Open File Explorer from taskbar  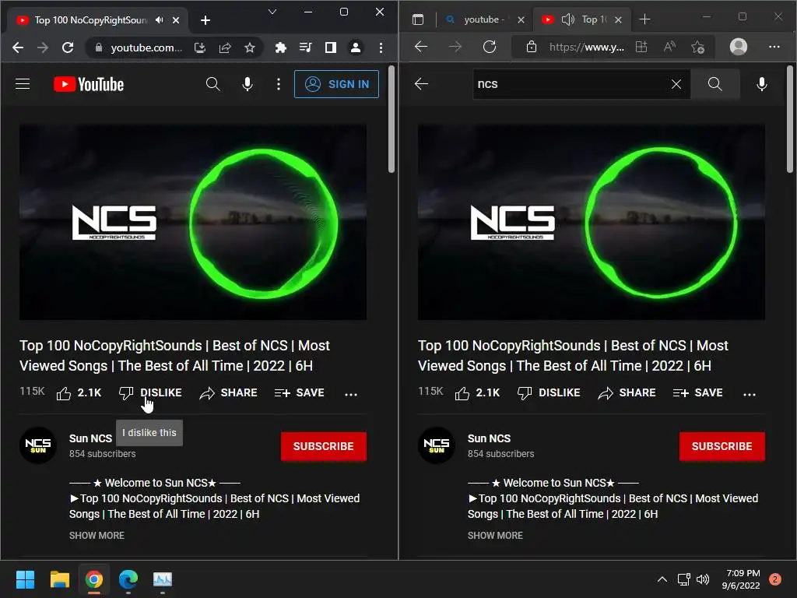[x=59, y=579]
